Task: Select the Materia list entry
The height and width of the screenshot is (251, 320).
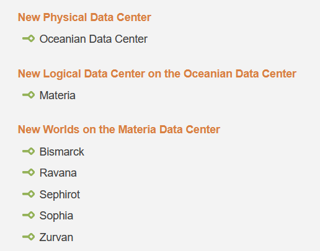Action: click(58, 95)
